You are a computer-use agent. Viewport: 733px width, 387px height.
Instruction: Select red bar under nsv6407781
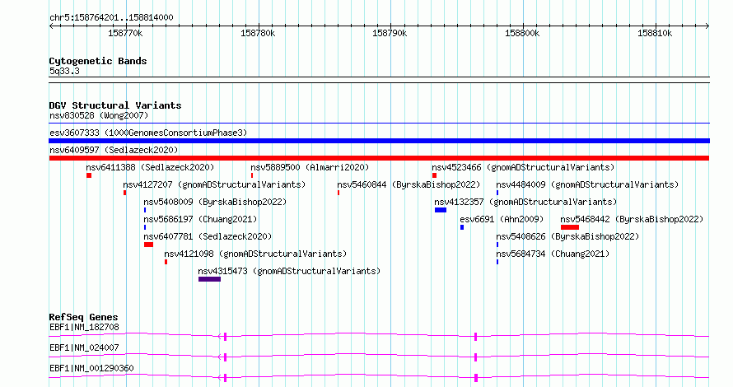pyautogui.click(x=148, y=245)
